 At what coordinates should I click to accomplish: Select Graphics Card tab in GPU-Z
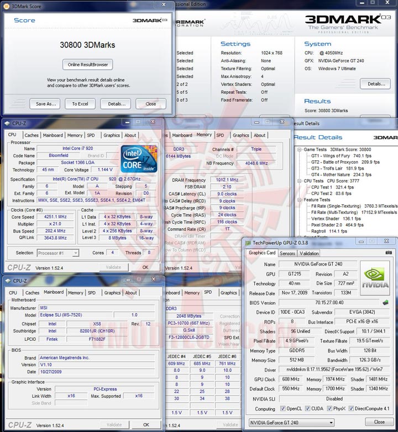262,253
